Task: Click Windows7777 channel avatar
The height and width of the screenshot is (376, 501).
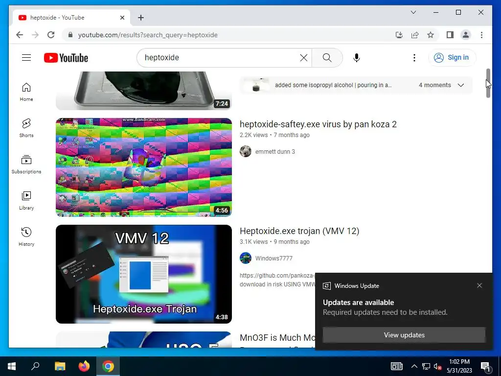Action: 246,258
